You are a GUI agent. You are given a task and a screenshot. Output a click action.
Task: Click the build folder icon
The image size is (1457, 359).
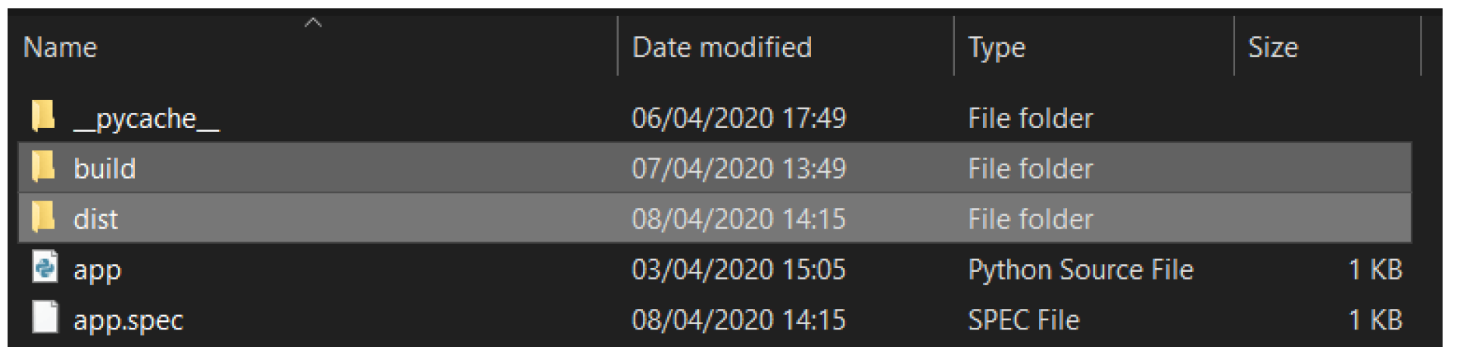pyautogui.click(x=44, y=167)
